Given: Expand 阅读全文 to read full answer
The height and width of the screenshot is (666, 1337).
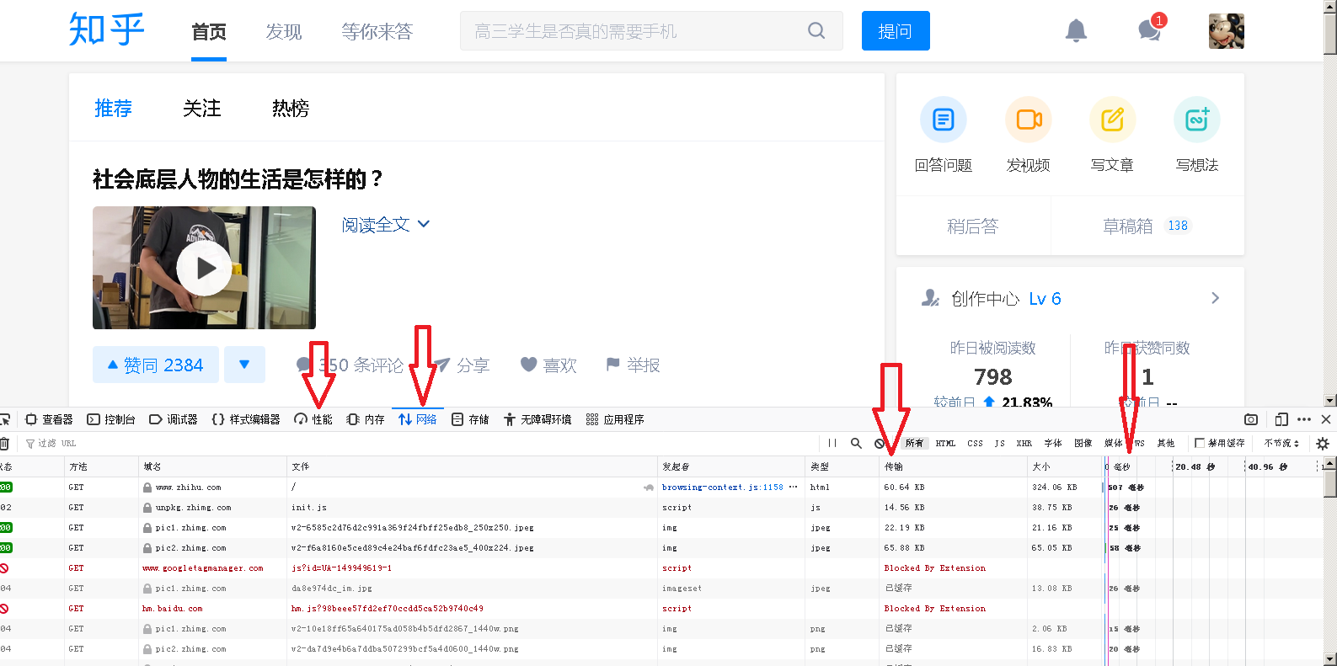Looking at the screenshot, I should click(x=385, y=225).
